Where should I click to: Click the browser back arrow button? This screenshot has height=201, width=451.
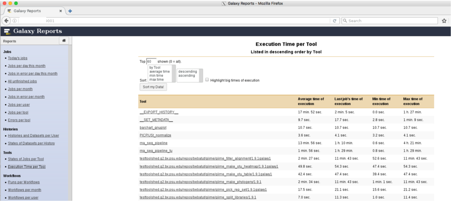pyautogui.click(x=6, y=21)
